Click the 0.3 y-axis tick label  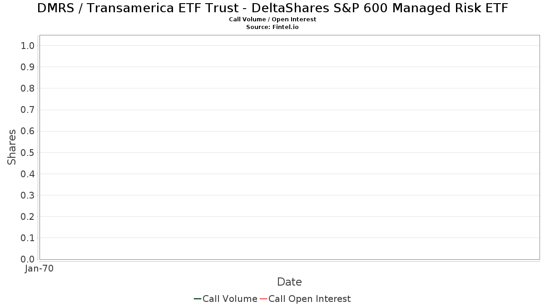pos(28,195)
